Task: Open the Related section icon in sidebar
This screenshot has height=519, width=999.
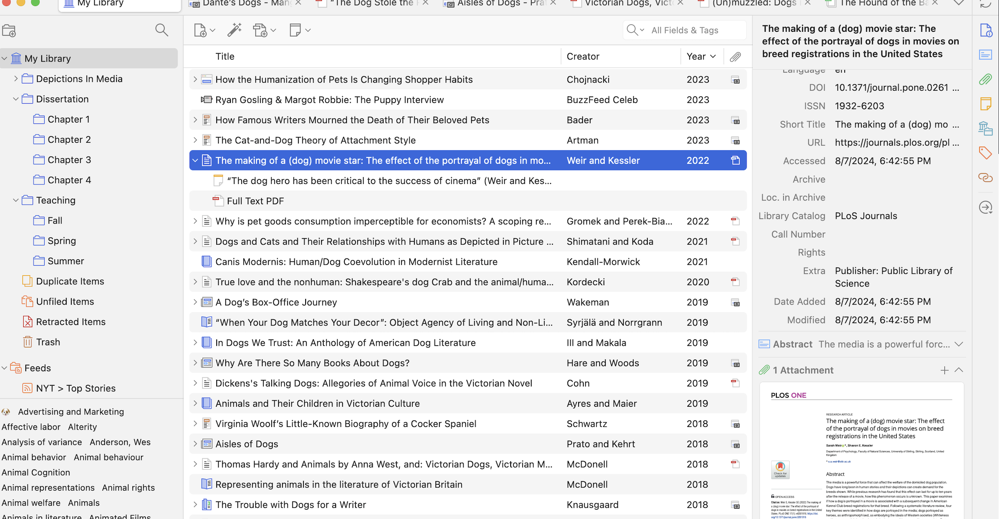Action: [x=985, y=177]
